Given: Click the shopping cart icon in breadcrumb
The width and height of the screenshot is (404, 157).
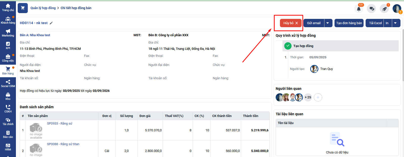Looking at the screenshot, I should coord(23,8).
